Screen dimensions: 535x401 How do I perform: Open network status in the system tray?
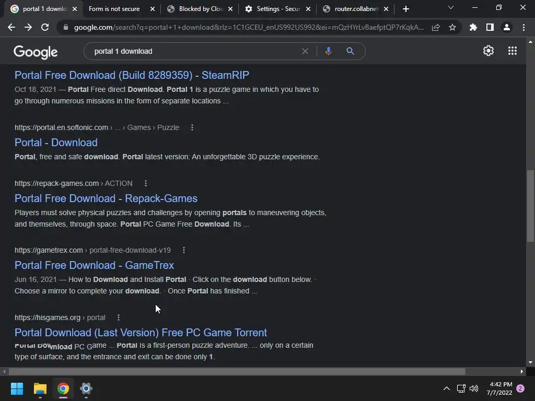coord(461,388)
